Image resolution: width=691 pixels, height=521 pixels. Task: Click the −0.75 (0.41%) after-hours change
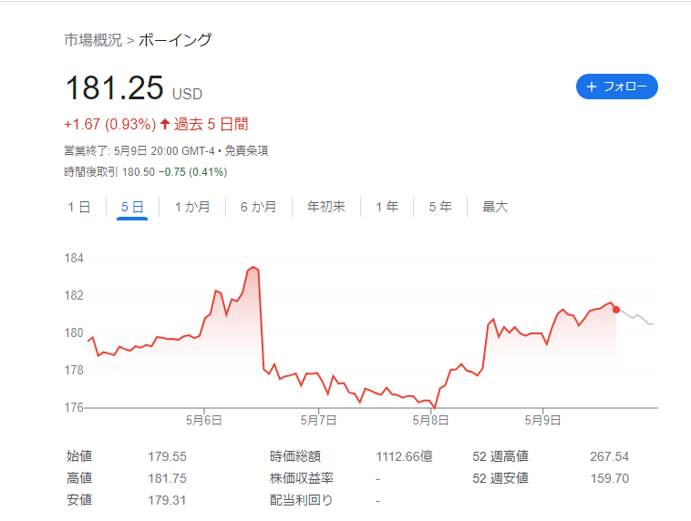(x=193, y=172)
